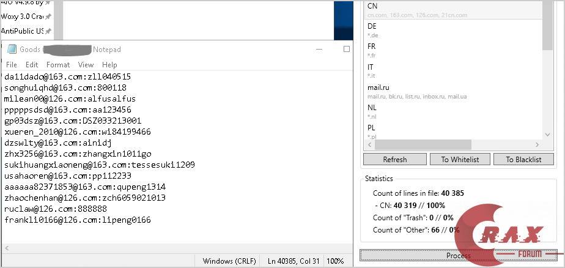Click the pin icon next to AntiPublic
The width and height of the screenshot is (565, 268).
(48, 31)
